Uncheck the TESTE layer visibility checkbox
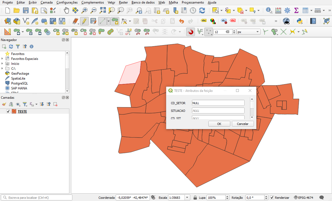The width and height of the screenshot is (332, 201). [8, 111]
